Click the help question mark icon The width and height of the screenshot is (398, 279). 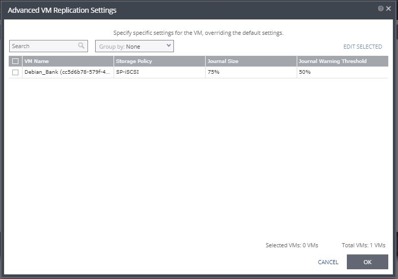pos(381,9)
